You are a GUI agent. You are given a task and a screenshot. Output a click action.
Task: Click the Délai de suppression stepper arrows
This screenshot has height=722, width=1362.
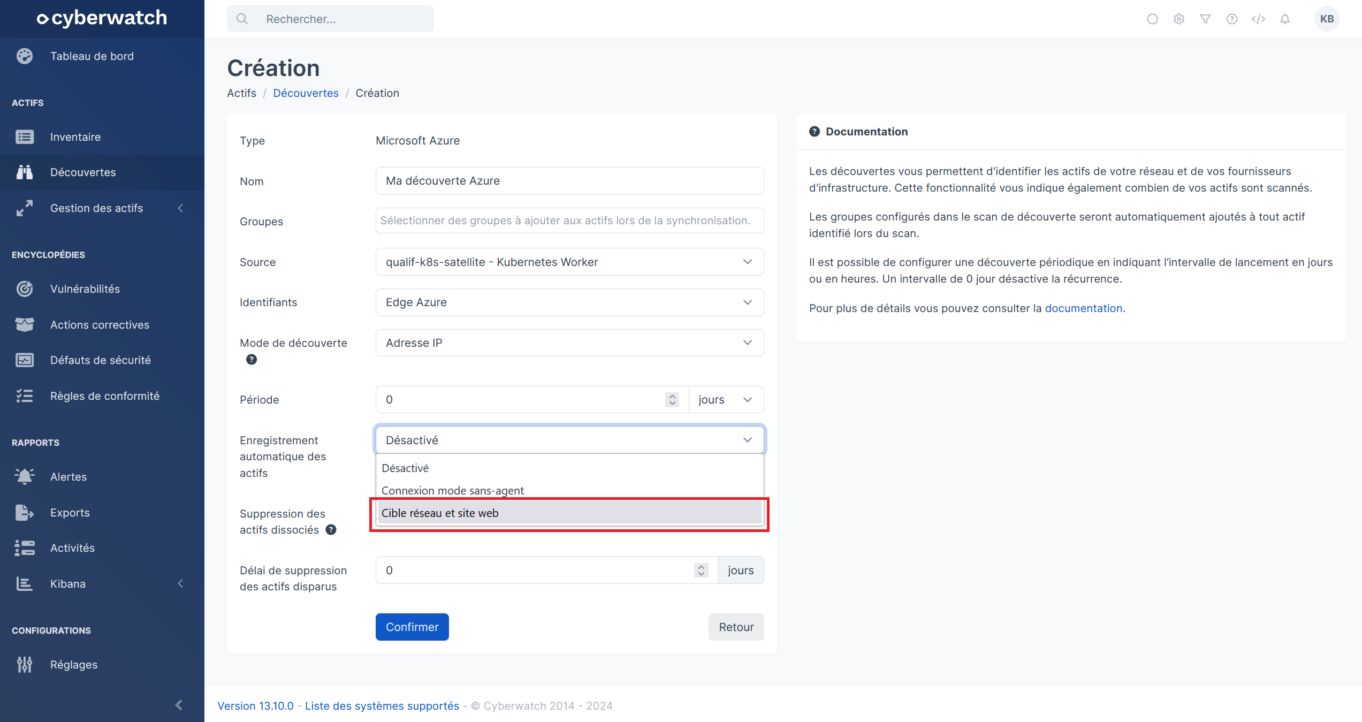tap(701, 571)
